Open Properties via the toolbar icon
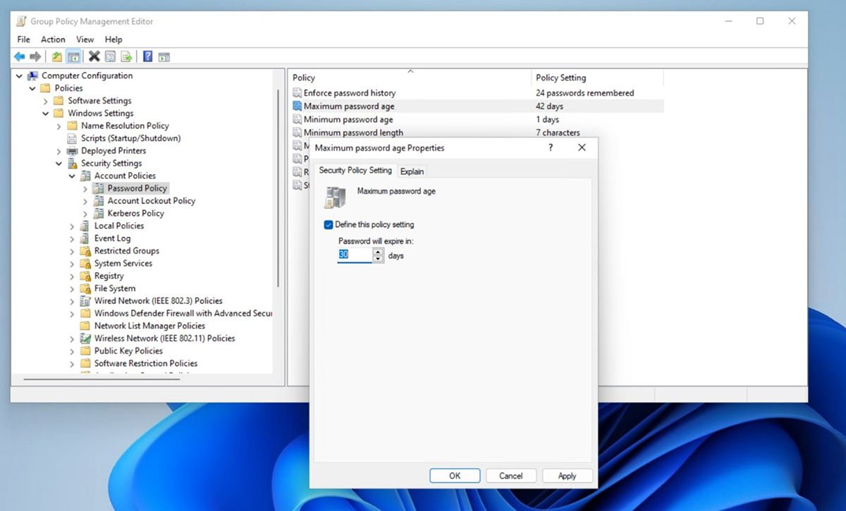846x511 pixels. (x=110, y=56)
